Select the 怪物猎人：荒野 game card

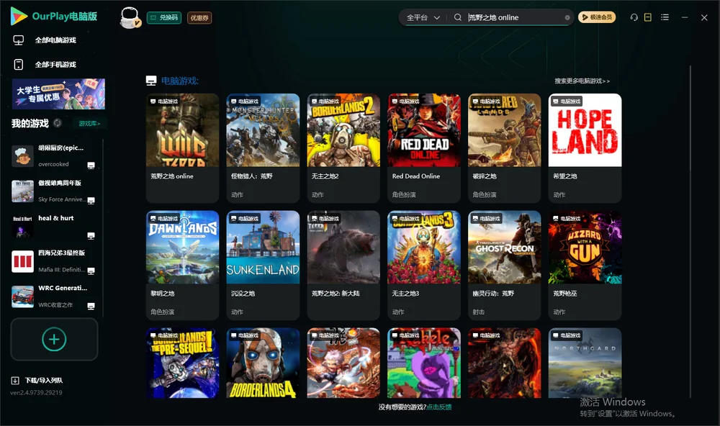click(263, 148)
